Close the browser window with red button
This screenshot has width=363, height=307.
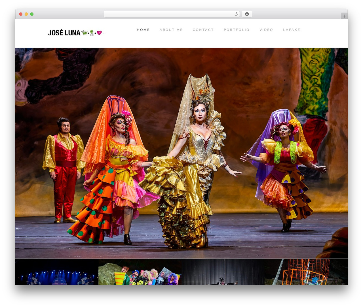click(21, 14)
